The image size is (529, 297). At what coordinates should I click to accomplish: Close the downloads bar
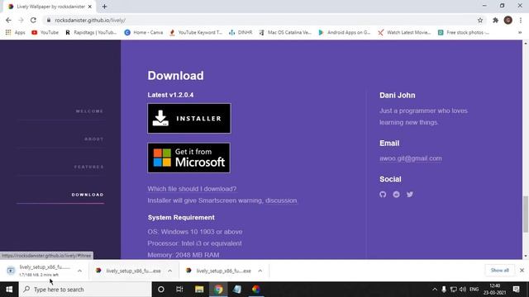coord(522,271)
